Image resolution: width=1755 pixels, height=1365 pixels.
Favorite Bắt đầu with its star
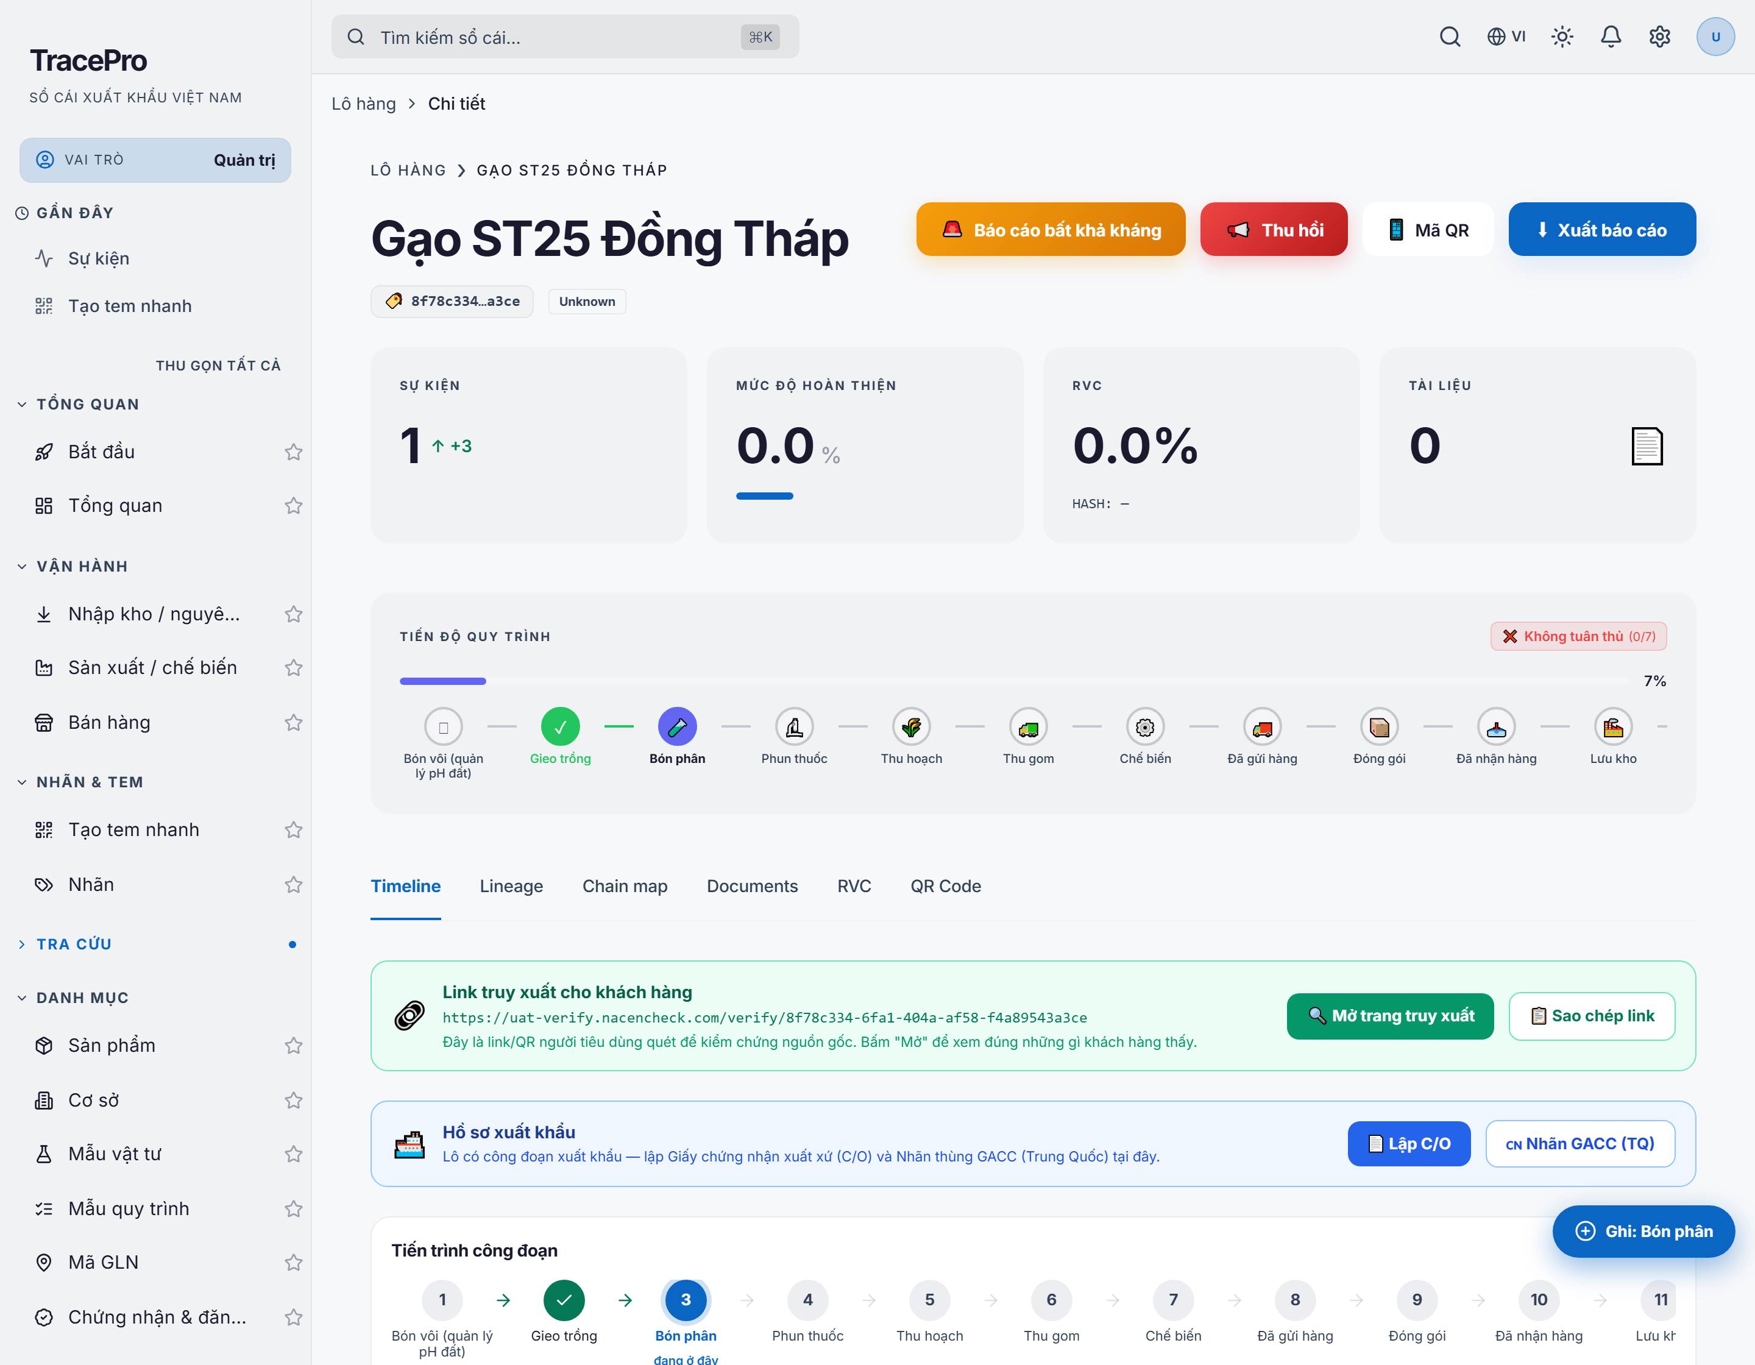click(293, 452)
